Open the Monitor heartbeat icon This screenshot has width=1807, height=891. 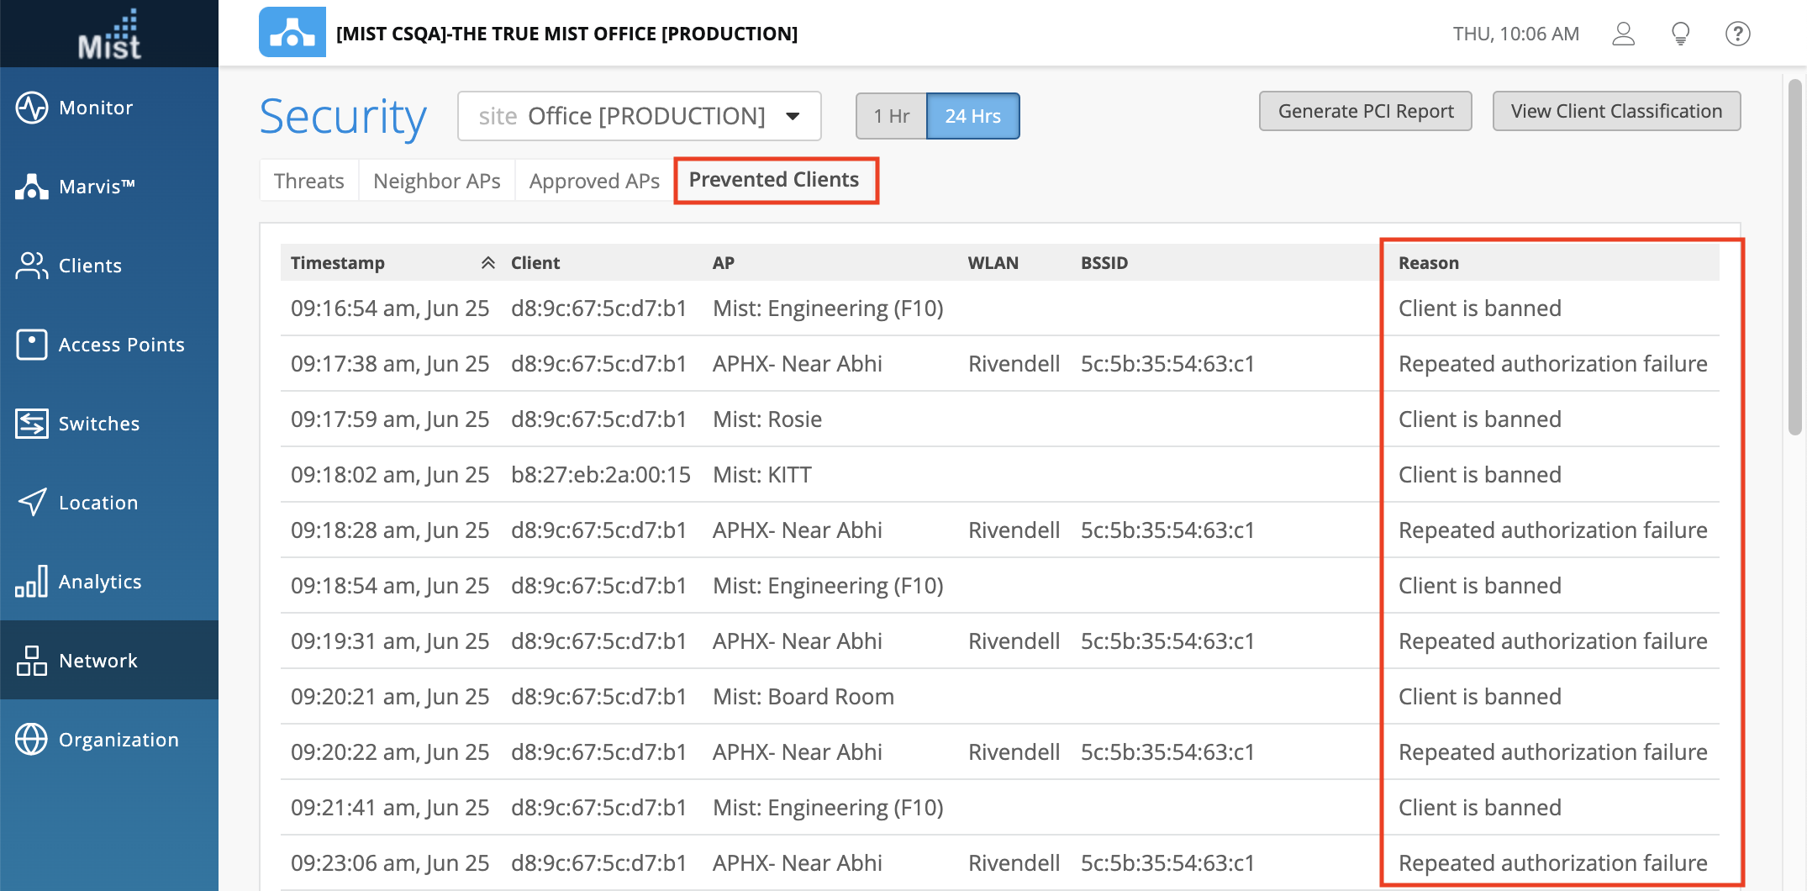32,108
